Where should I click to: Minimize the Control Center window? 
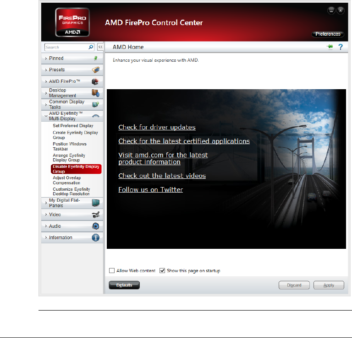[331, 11]
